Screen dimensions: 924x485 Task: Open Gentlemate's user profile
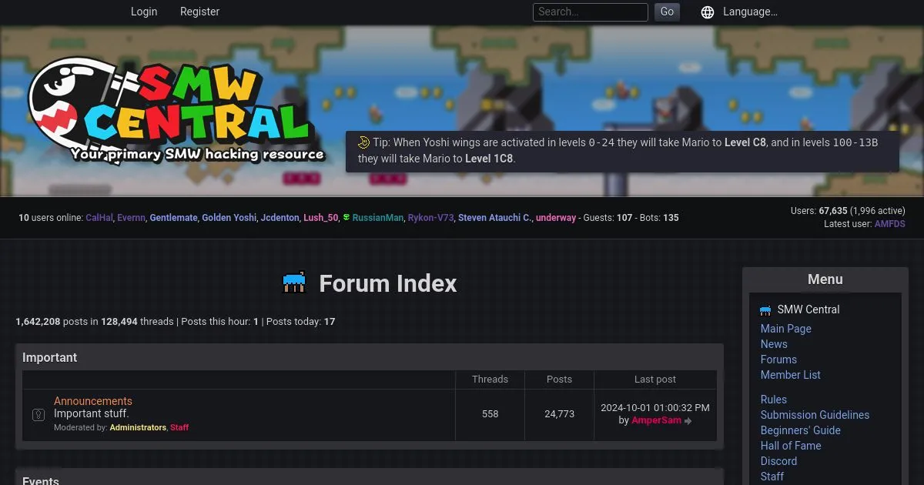[x=173, y=218]
